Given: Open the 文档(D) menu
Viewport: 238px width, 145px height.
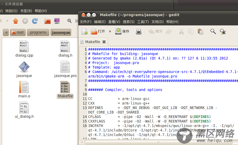Looking at the screenshot, I should pyautogui.click(x=158, y=22).
